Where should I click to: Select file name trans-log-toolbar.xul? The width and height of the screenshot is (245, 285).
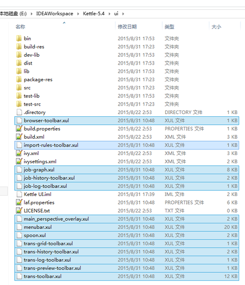47,260
